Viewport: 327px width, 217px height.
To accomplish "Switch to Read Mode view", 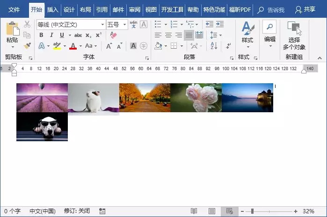I will [x=194, y=211].
